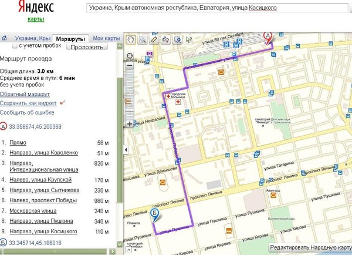Select route step Прямо
Viewport: 352px width, 255px height.
point(18,143)
